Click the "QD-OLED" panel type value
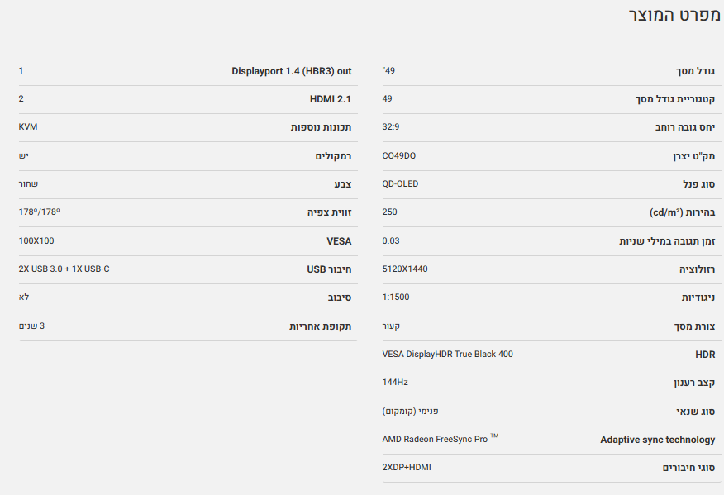724x495 pixels. pyautogui.click(x=400, y=183)
